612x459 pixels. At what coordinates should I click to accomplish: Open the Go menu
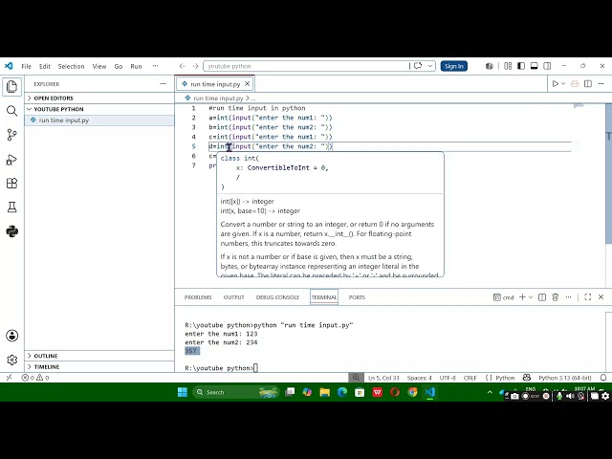[119, 66]
